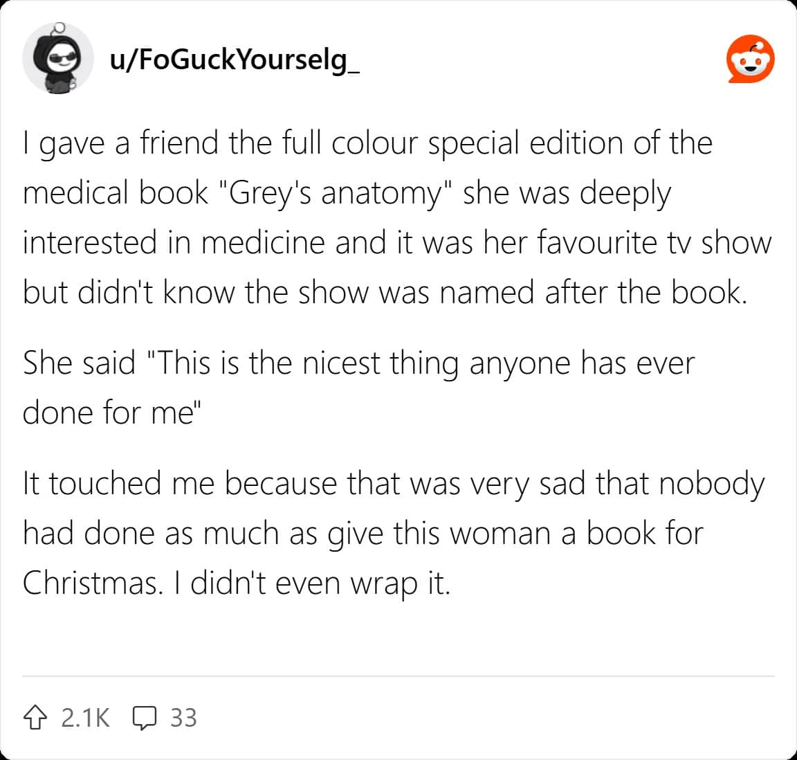Click the paragraph starting "It touched me because"
This screenshot has width=797, height=760.
tap(394, 532)
